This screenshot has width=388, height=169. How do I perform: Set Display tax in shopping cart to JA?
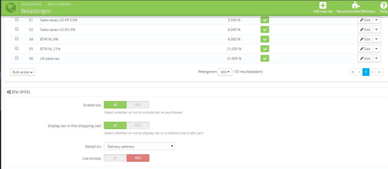click(115, 125)
